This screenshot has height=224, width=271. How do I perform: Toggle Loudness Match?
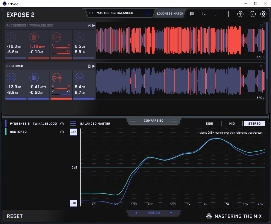coord(170,14)
